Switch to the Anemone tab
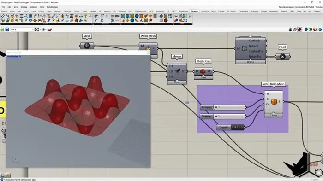Viewport: 323px width, 181px height. point(255,11)
